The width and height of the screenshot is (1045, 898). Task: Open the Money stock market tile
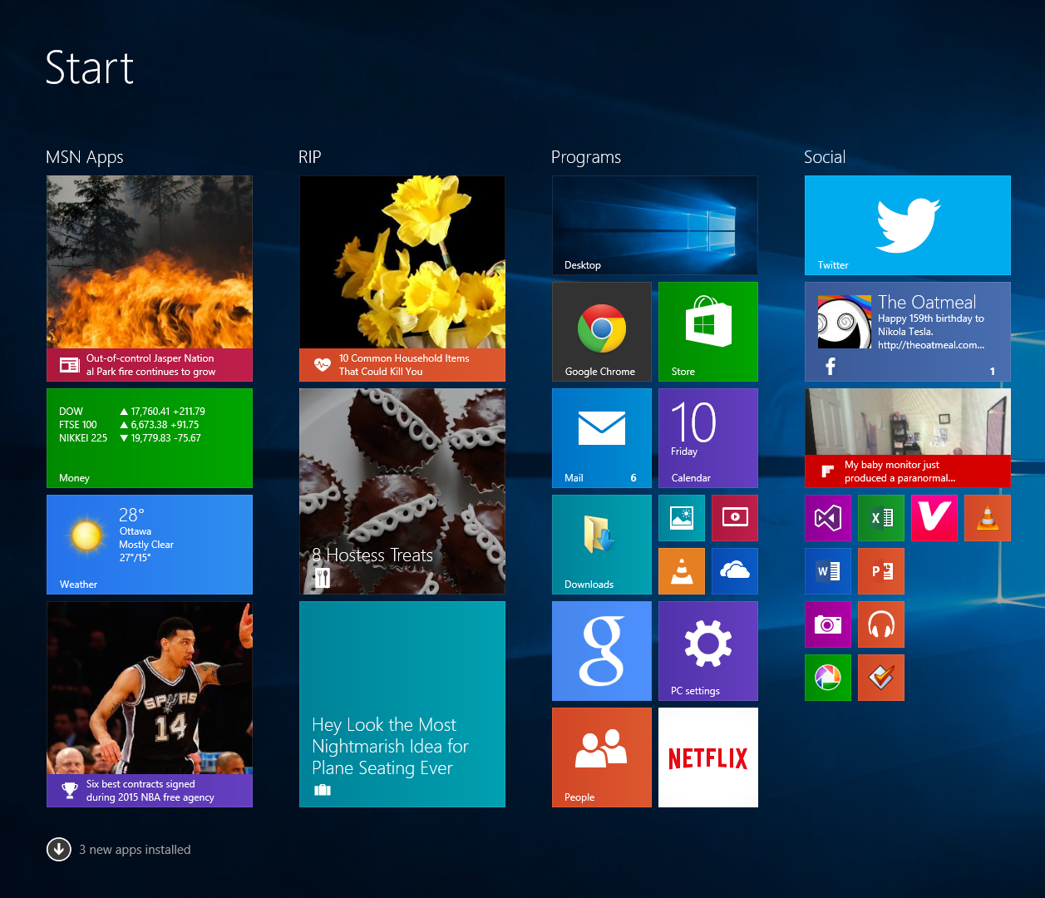(149, 437)
